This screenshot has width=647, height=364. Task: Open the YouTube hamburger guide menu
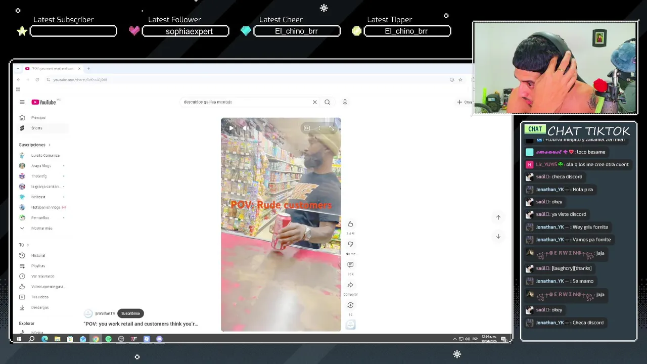tap(22, 102)
